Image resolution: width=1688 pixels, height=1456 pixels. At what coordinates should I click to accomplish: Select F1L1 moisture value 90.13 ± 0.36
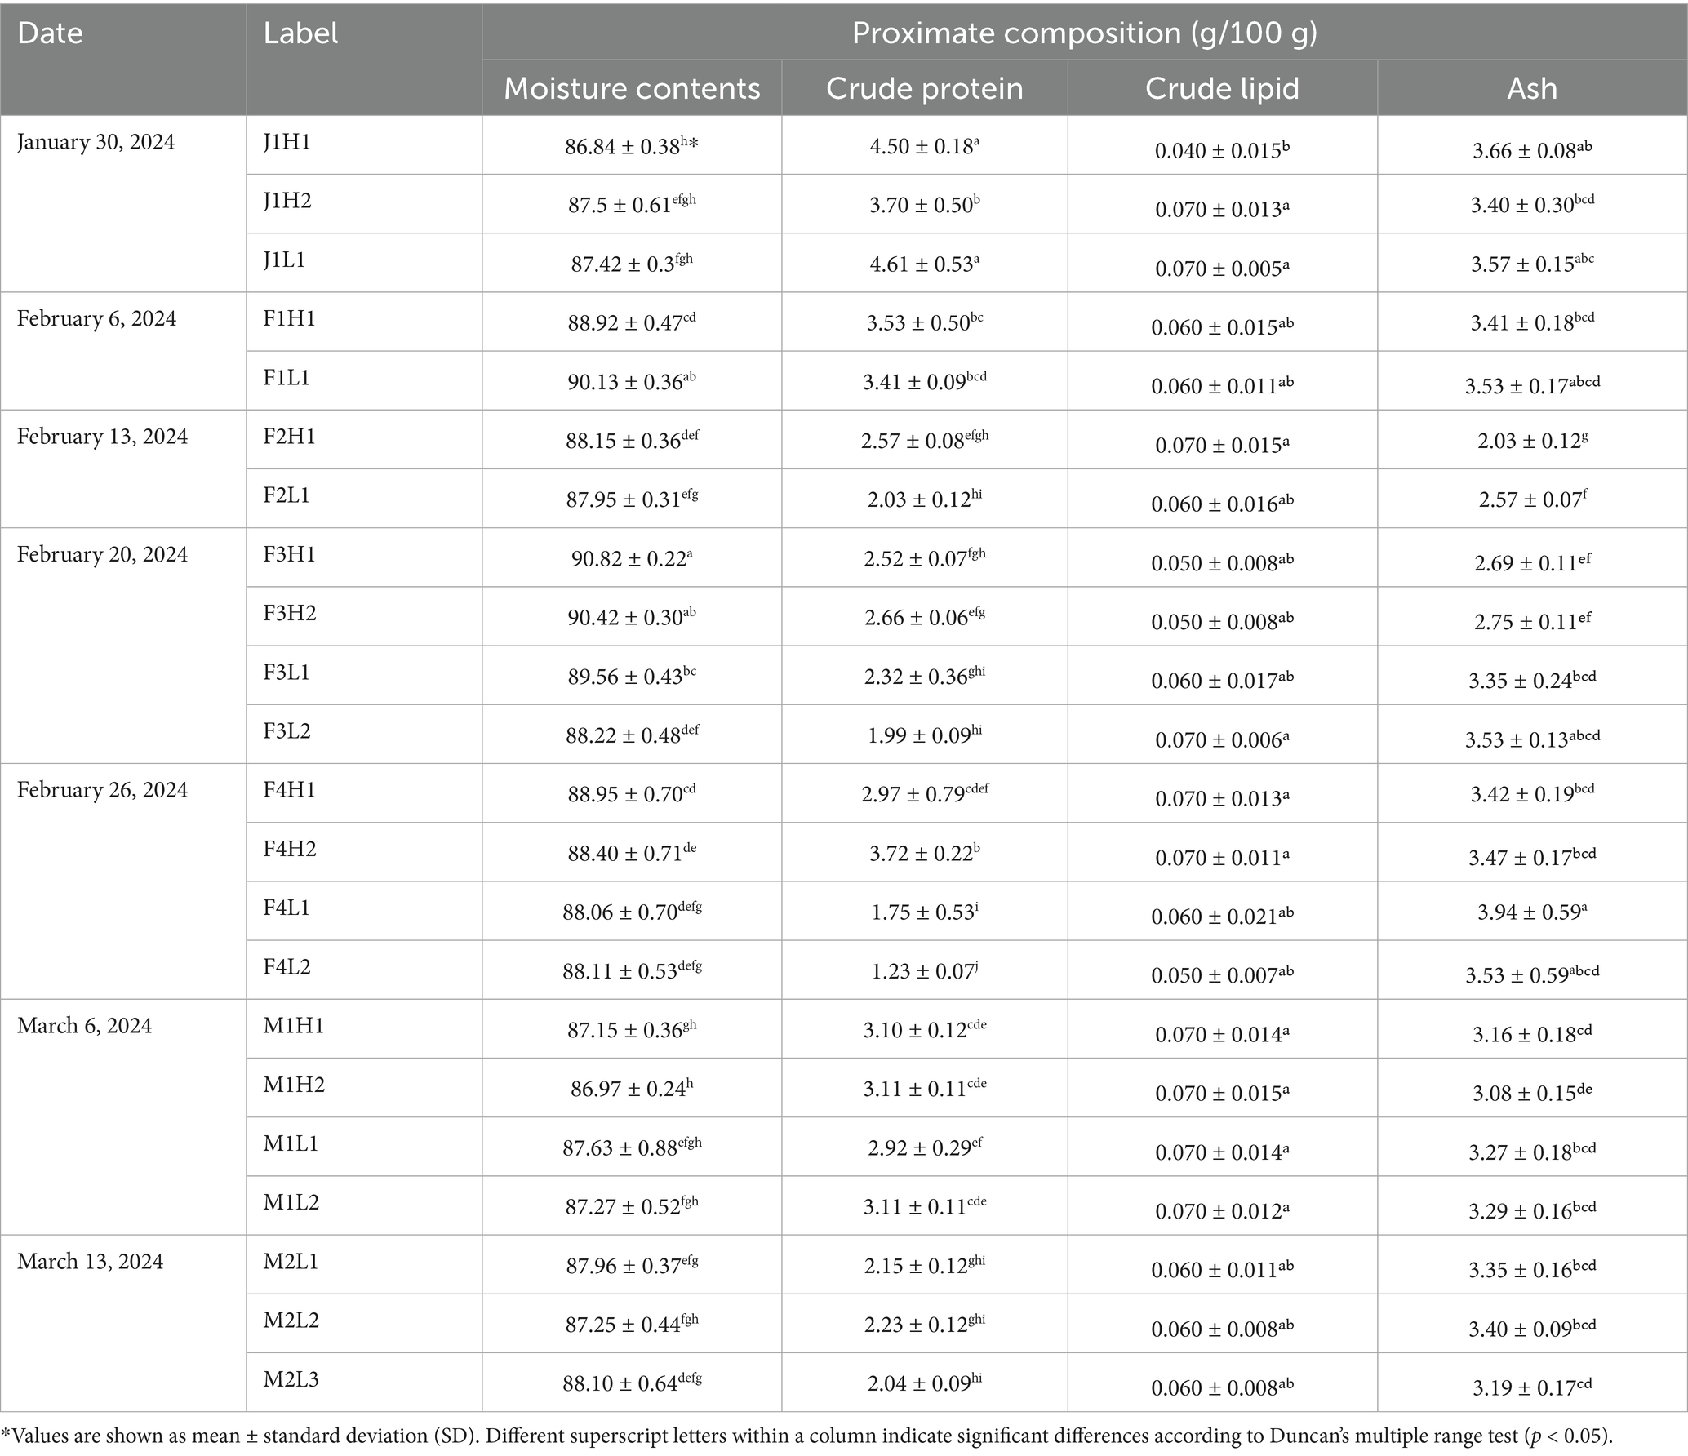[632, 382]
